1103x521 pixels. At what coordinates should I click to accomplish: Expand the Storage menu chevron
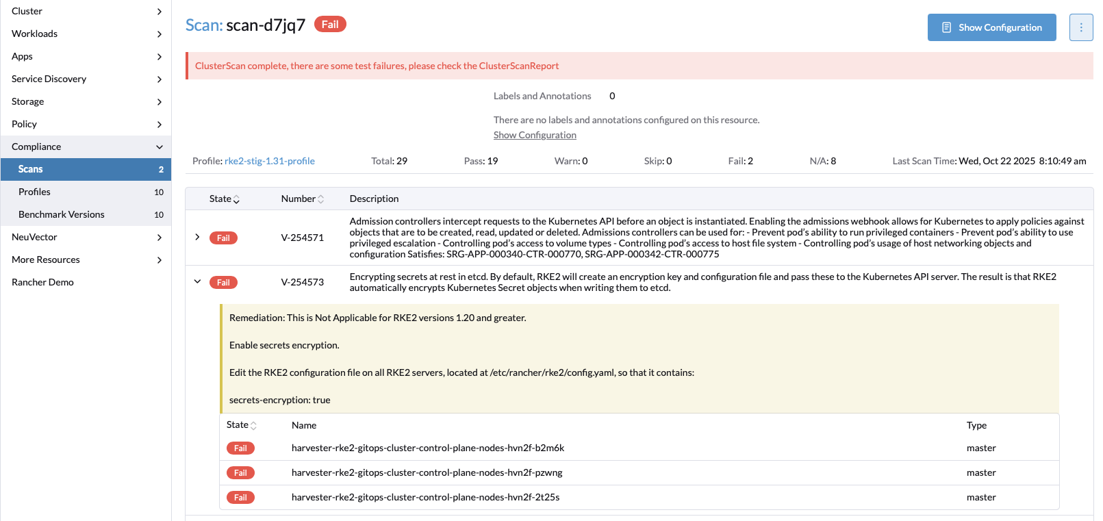[159, 102]
